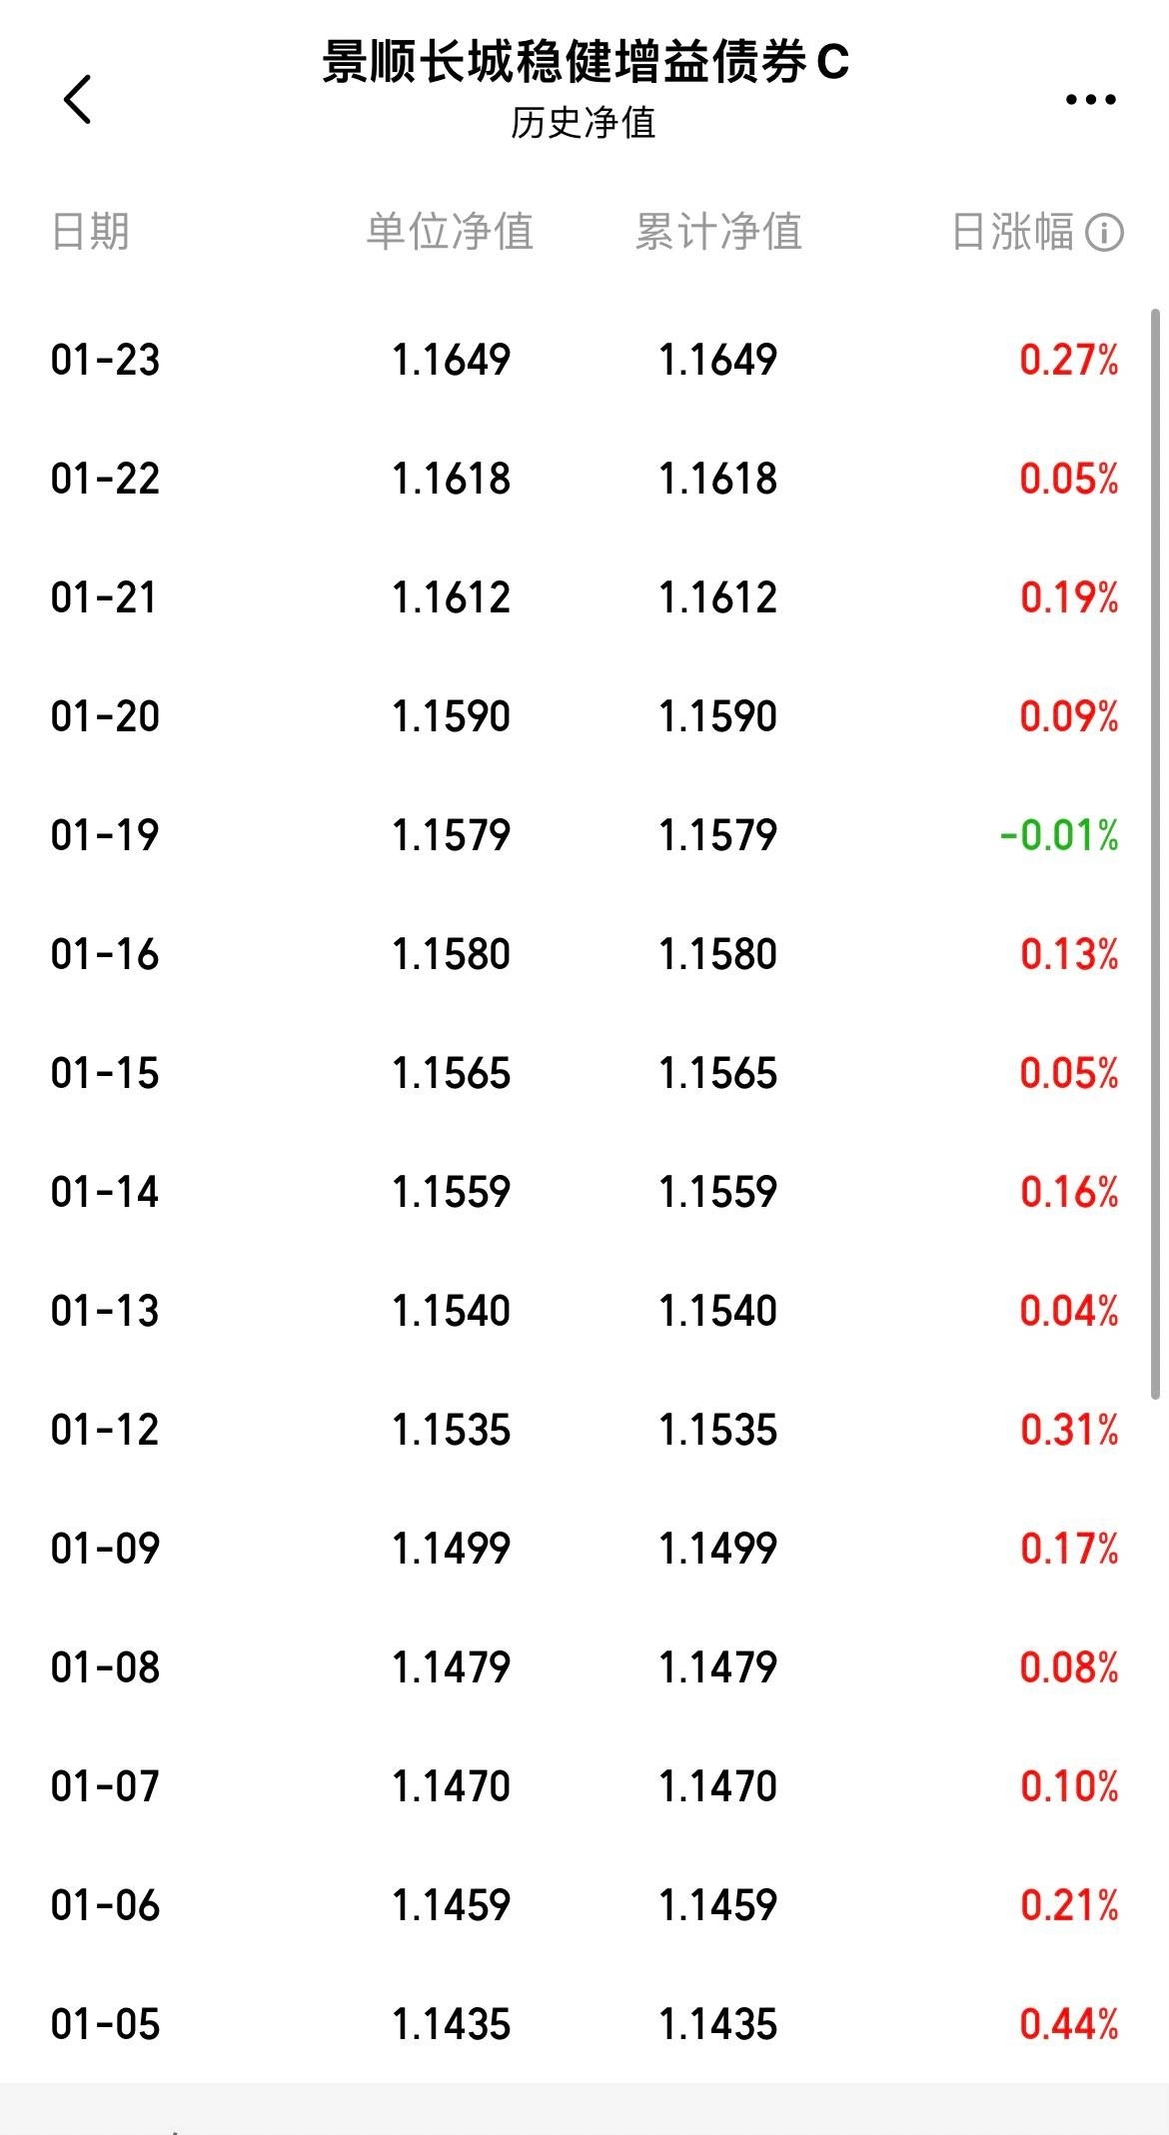Tap the 01-22 unit value 1.1618
1169x2135 pixels.
pyautogui.click(x=452, y=479)
